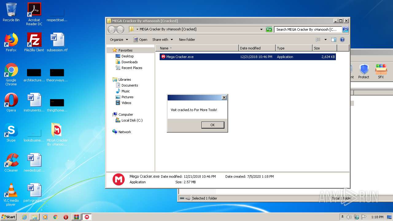
Task: Show hidden tray icons arrow
Action: point(342,217)
